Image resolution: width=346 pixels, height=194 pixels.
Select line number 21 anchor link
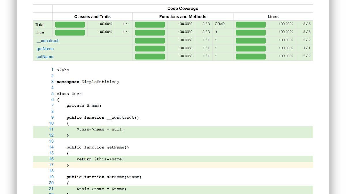(51, 189)
